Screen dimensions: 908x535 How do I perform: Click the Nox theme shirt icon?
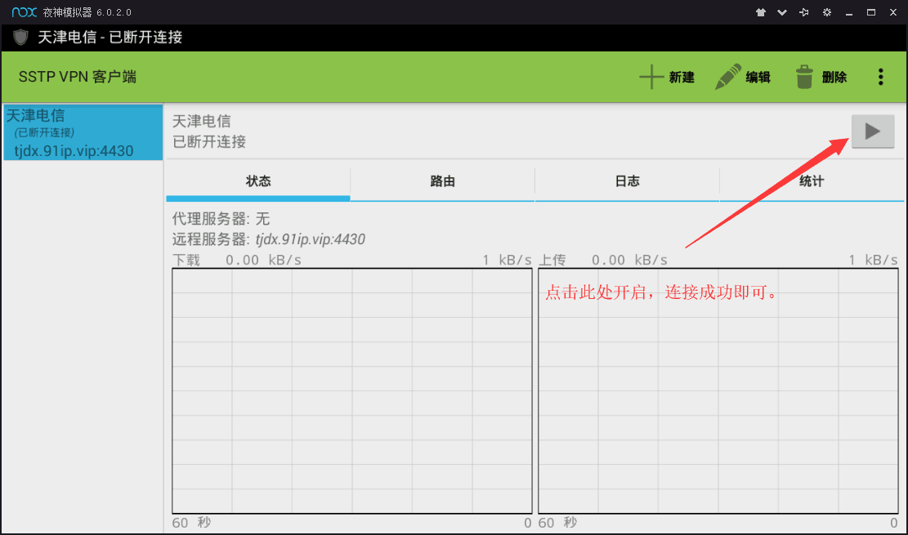coord(761,12)
